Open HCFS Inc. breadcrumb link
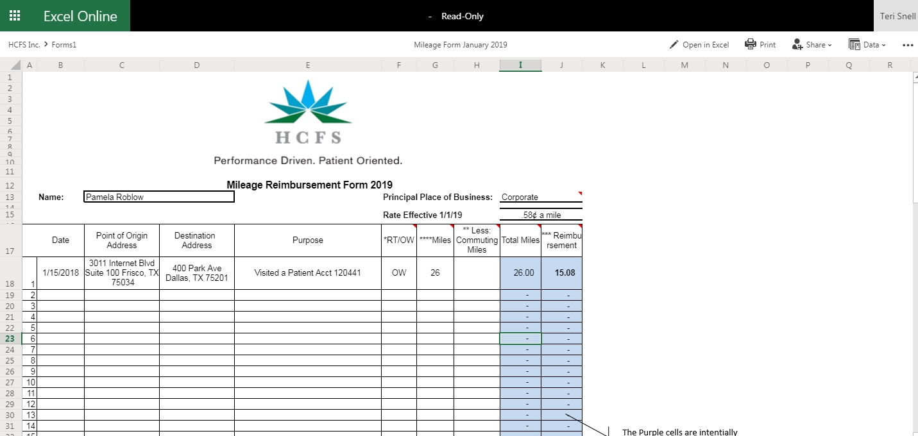The width and height of the screenshot is (918, 436). [x=24, y=45]
